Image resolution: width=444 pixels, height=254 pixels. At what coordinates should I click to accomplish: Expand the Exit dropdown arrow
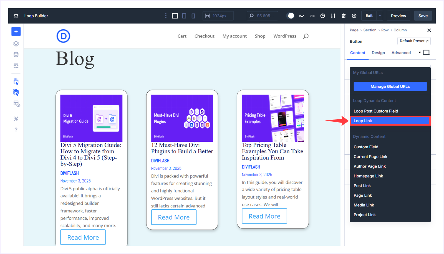pos(380,16)
